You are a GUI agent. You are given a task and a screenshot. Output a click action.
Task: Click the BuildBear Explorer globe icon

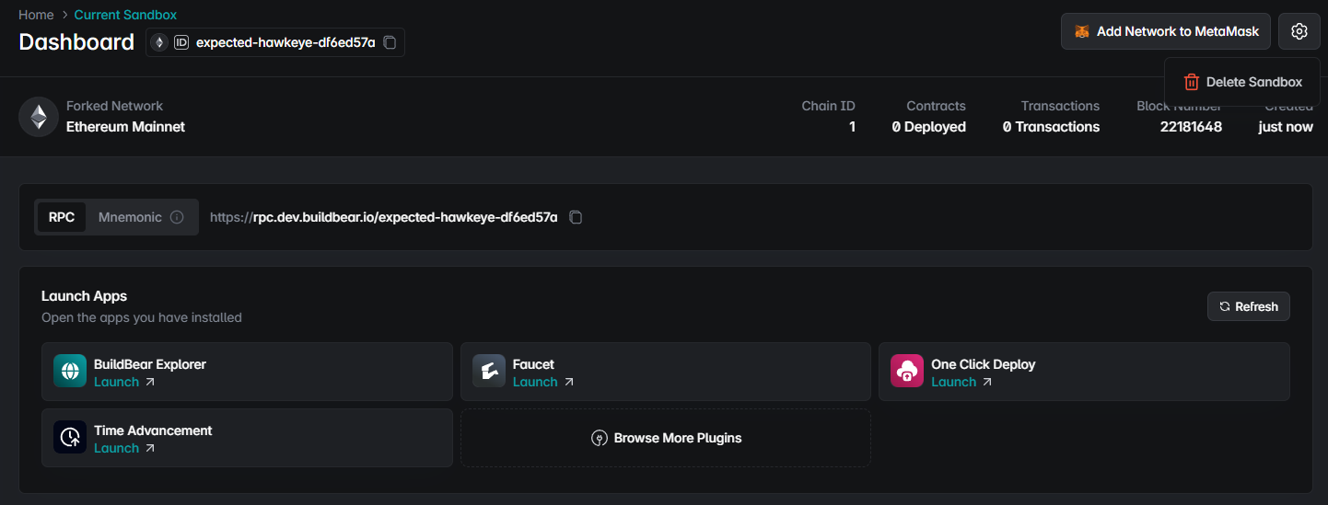click(70, 372)
